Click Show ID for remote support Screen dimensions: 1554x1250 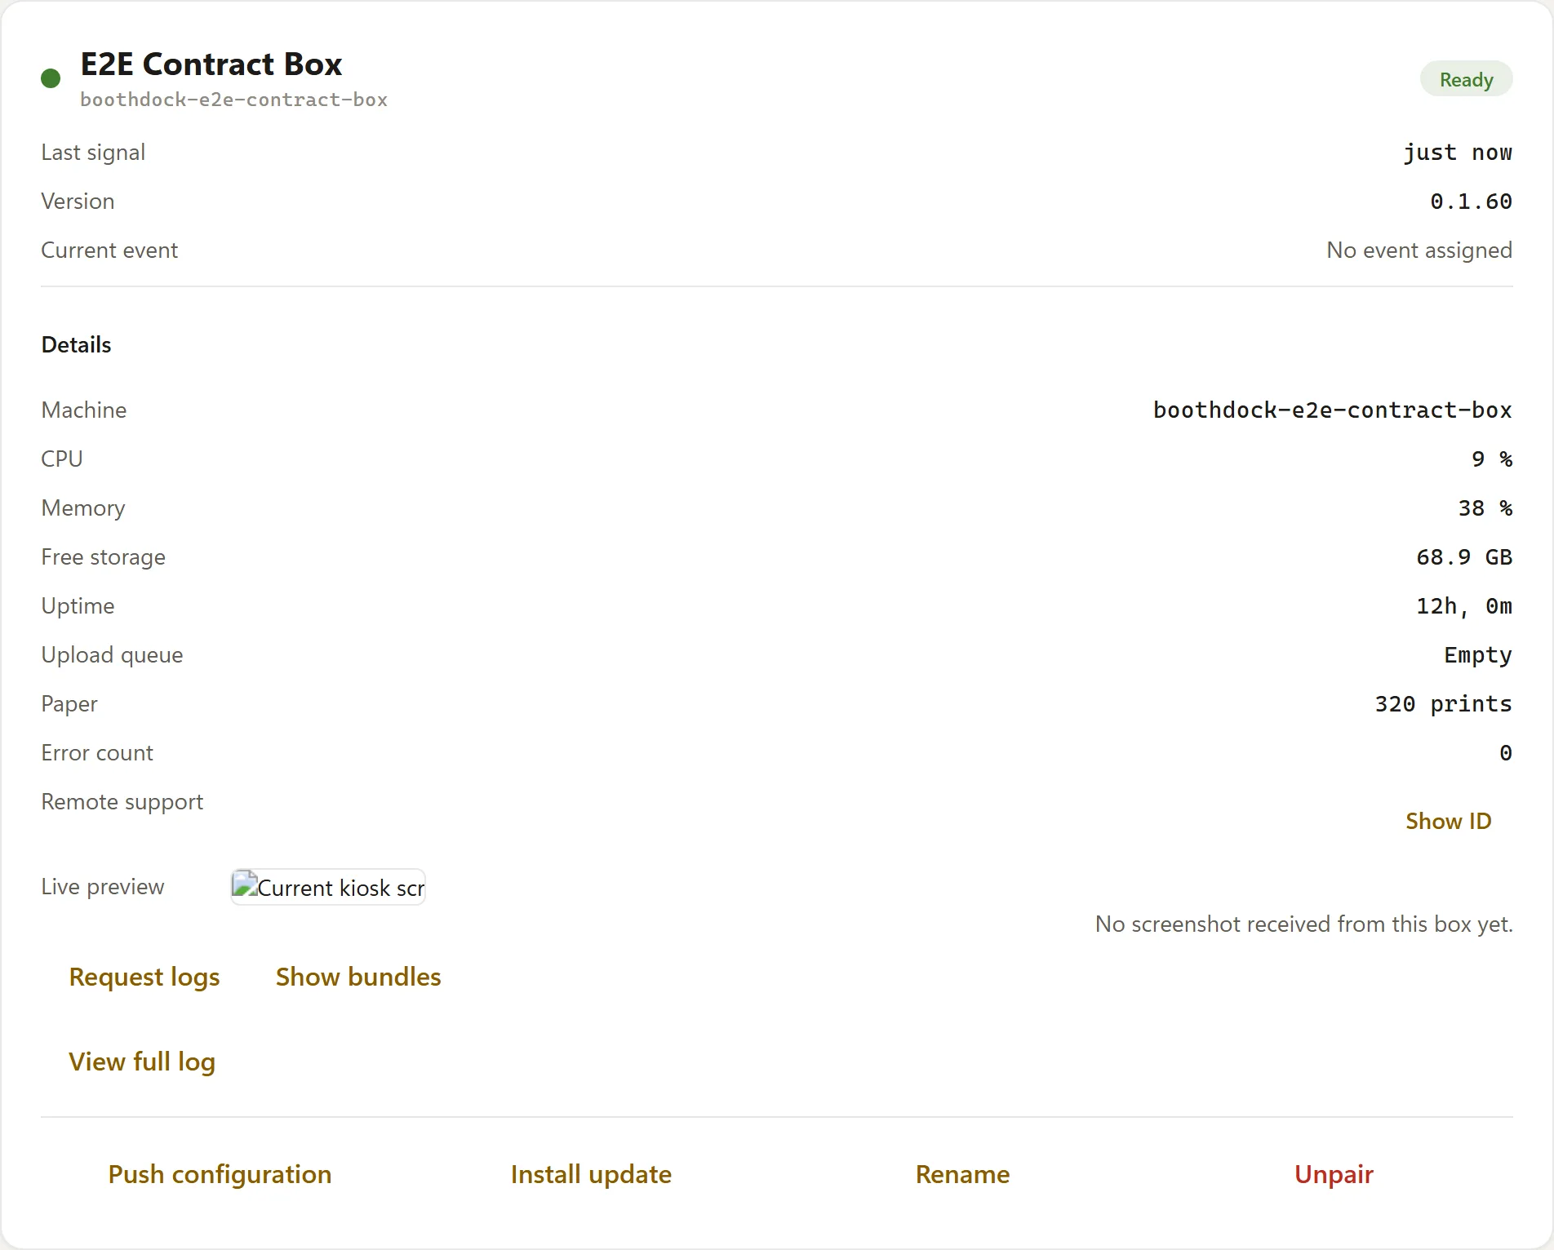point(1448,821)
